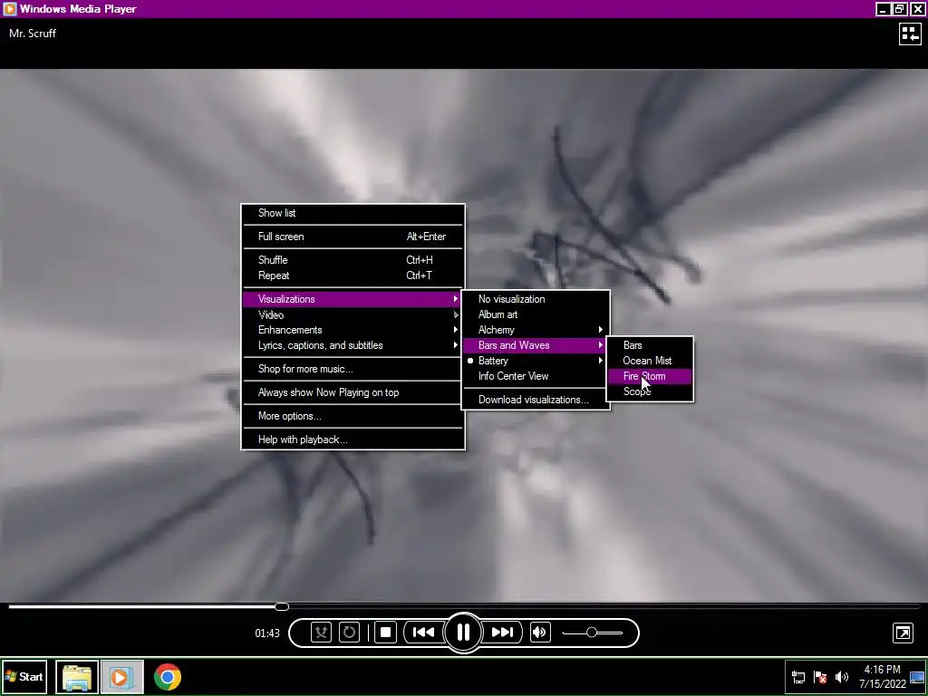Expand the Video submenu
The image size is (928, 696).
click(353, 314)
